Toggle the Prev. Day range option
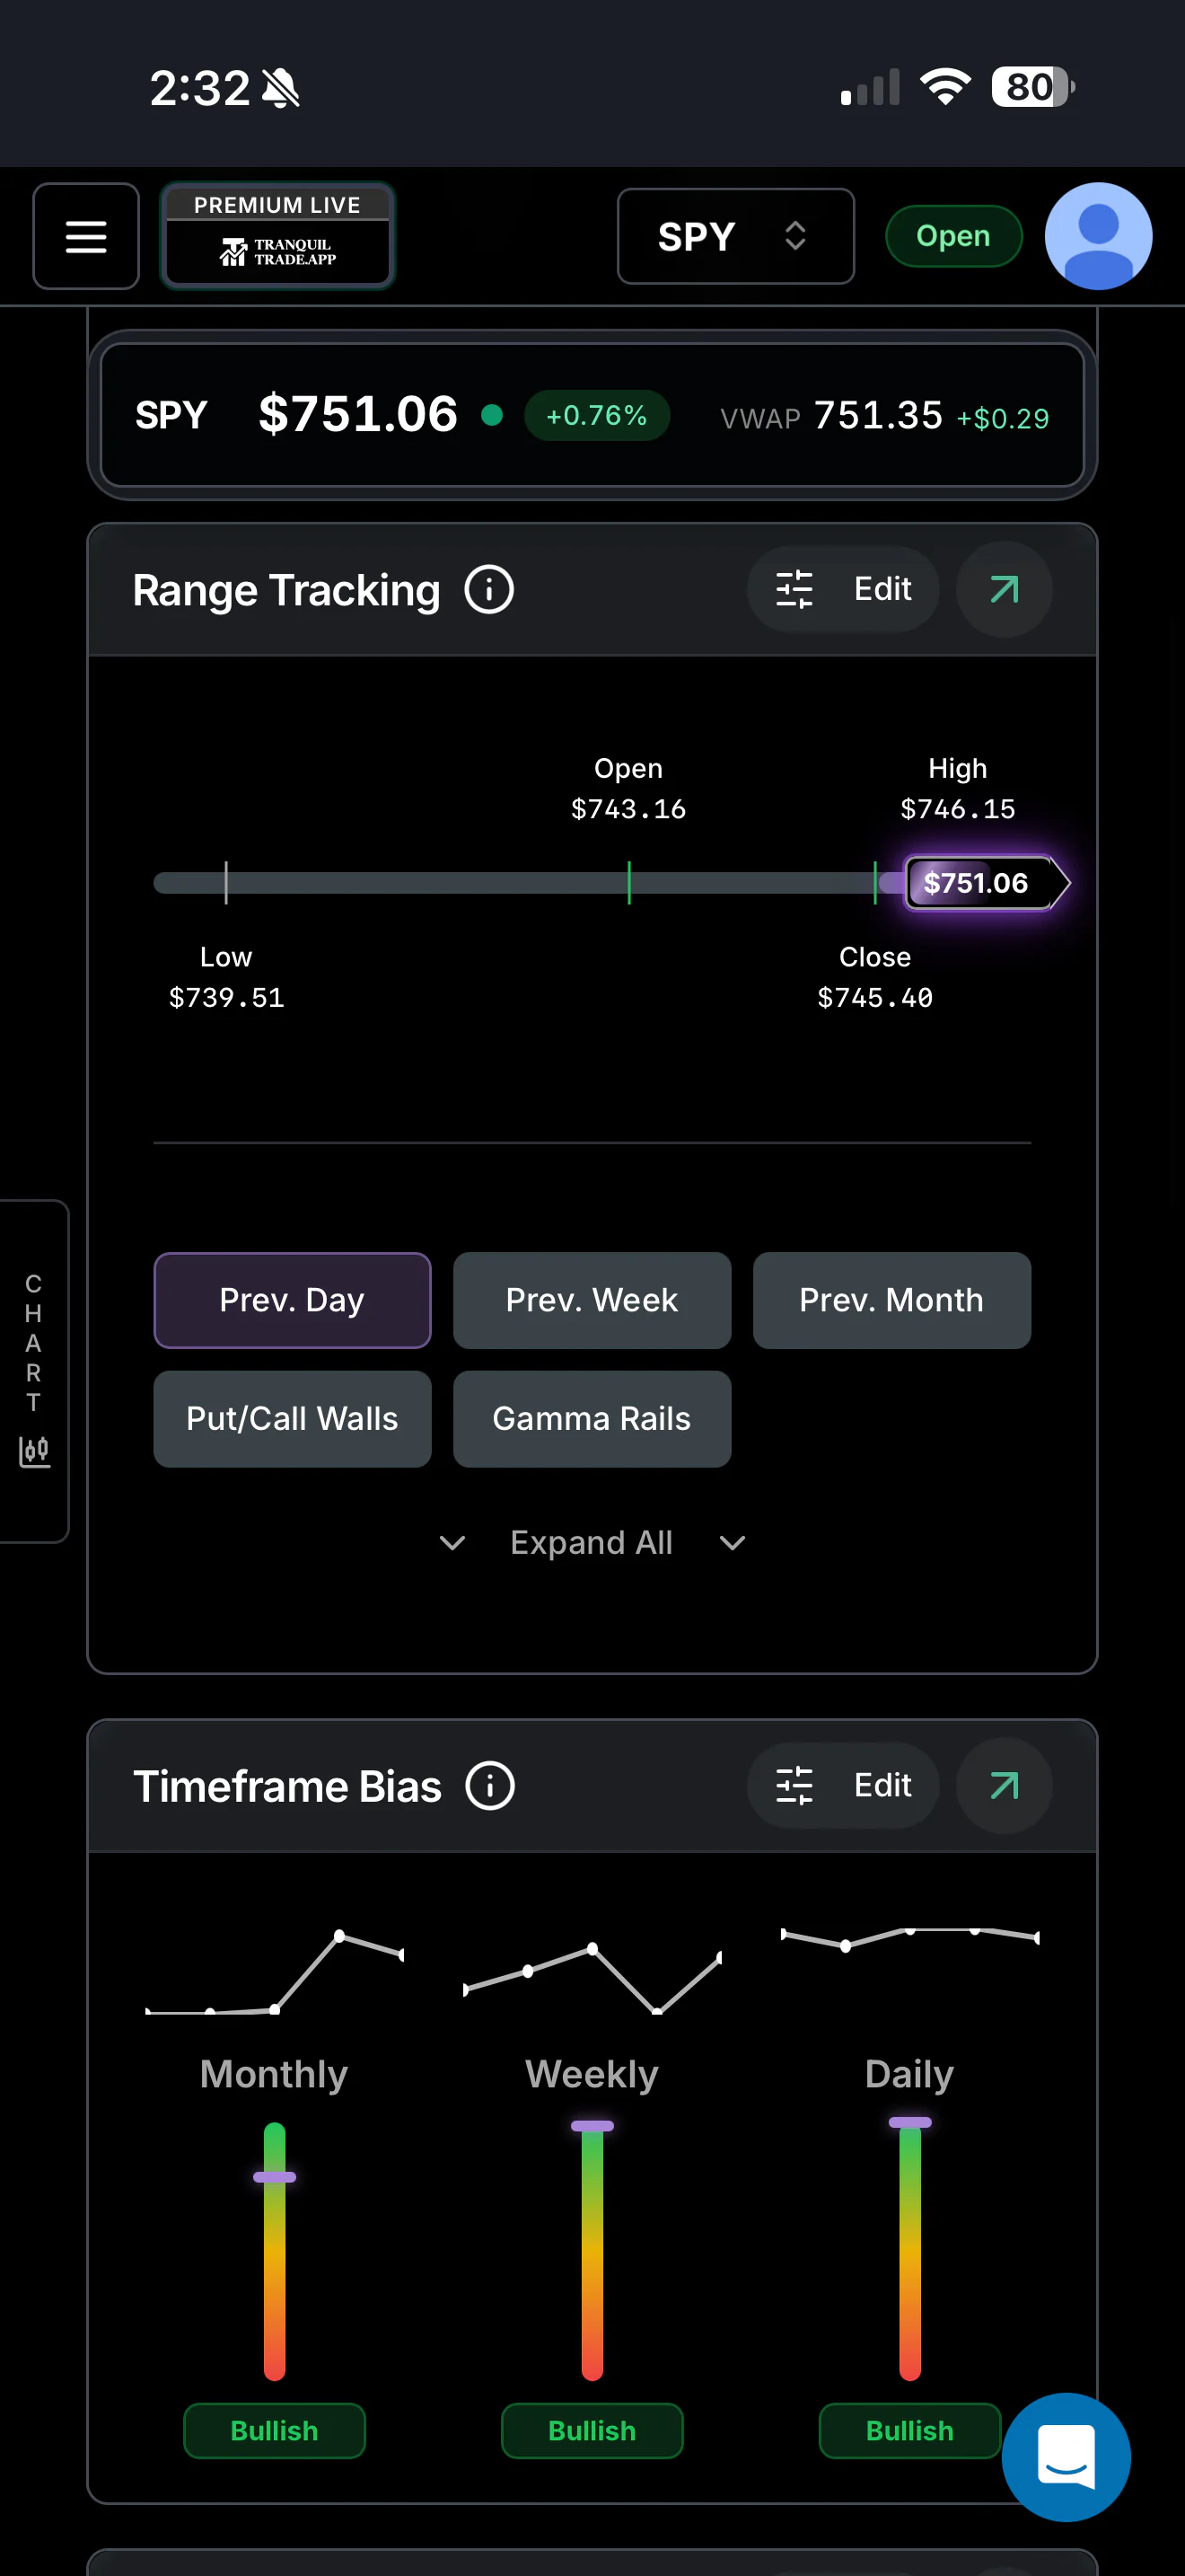Image resolution: width=1185 pixels, height=2576 pixels. coord(293,1300)
